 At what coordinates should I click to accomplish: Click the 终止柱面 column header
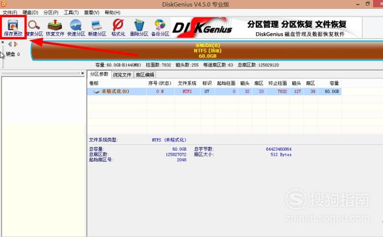(x=277, y=83)
